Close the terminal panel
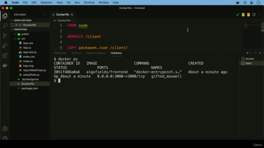Image resolution: width=264 pixels, height=148 pixels. (260, 53)
